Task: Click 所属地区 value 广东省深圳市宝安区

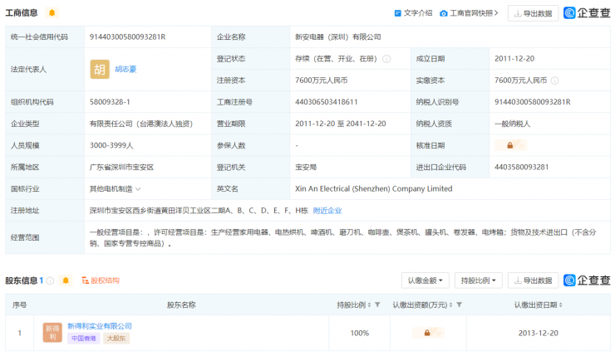Action: 121,168
